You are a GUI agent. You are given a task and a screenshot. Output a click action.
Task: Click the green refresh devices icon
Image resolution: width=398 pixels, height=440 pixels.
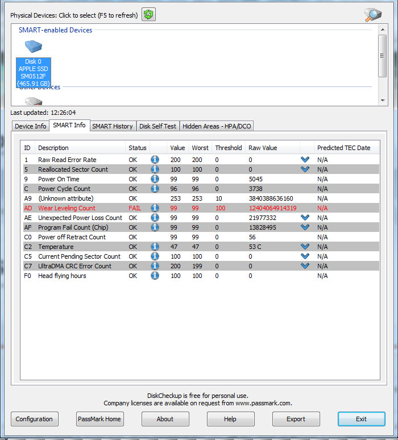pyautogui.click(x=148, y=14)
